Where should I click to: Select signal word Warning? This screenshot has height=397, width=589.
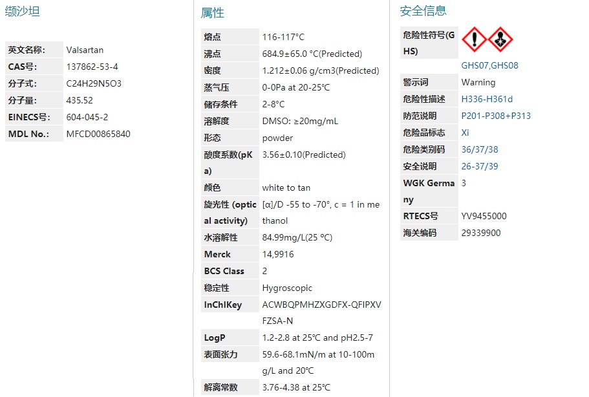click(x=478, y=82)
